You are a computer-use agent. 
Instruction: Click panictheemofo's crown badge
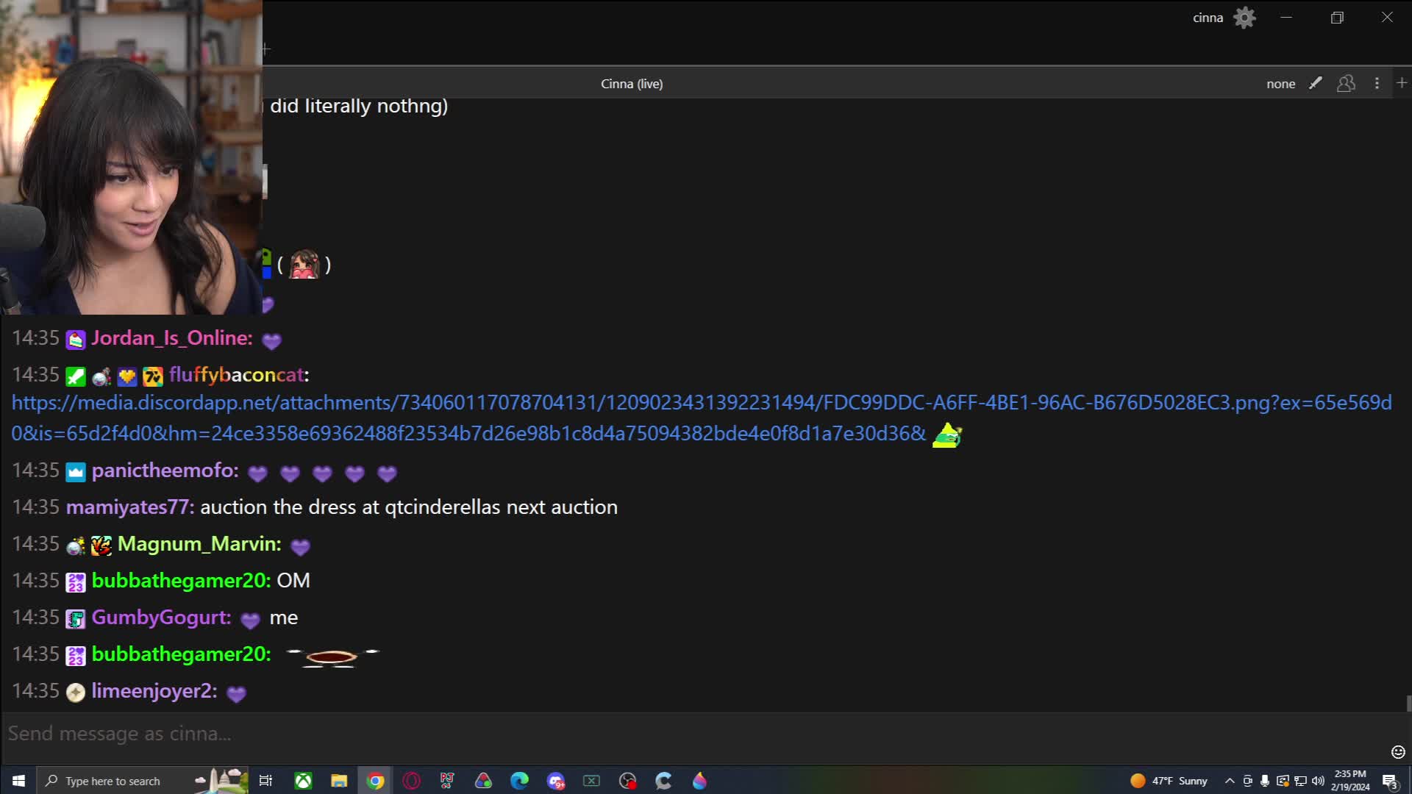coord(76,472)
